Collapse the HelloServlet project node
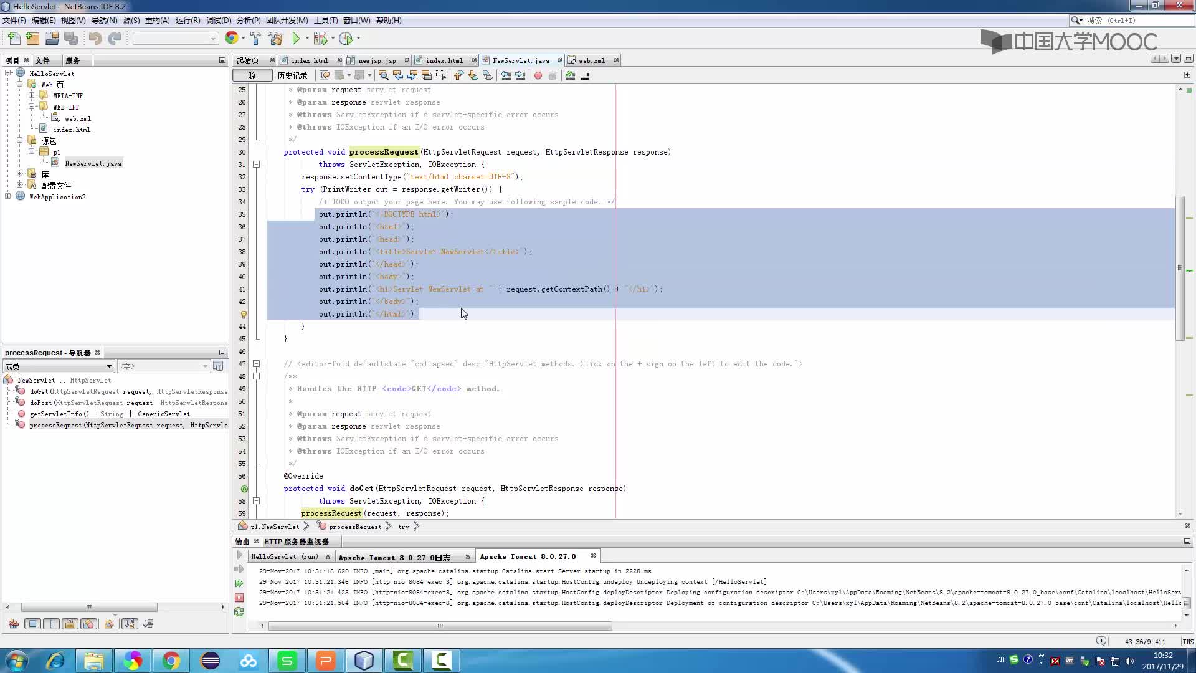The height and width of the screenshot is (673, 1196). click(8, 73)
